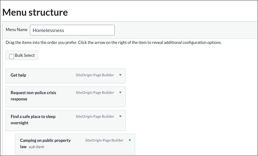Click the Bulk Select button label

coord(25,55)
